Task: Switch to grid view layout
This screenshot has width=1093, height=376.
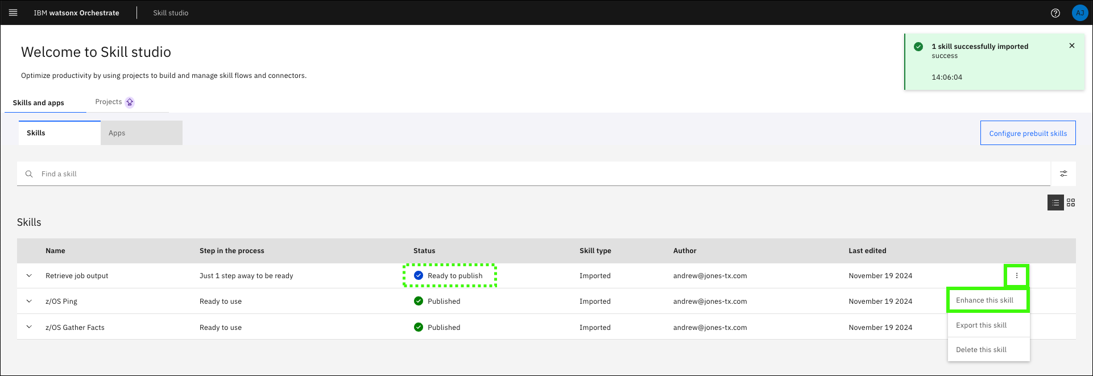Action: (1071, 203)
